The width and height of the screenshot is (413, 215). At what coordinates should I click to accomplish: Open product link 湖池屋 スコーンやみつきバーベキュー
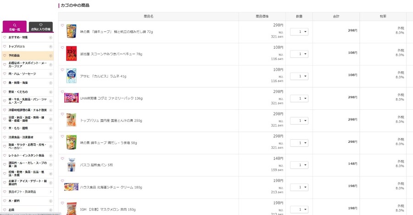111,54
